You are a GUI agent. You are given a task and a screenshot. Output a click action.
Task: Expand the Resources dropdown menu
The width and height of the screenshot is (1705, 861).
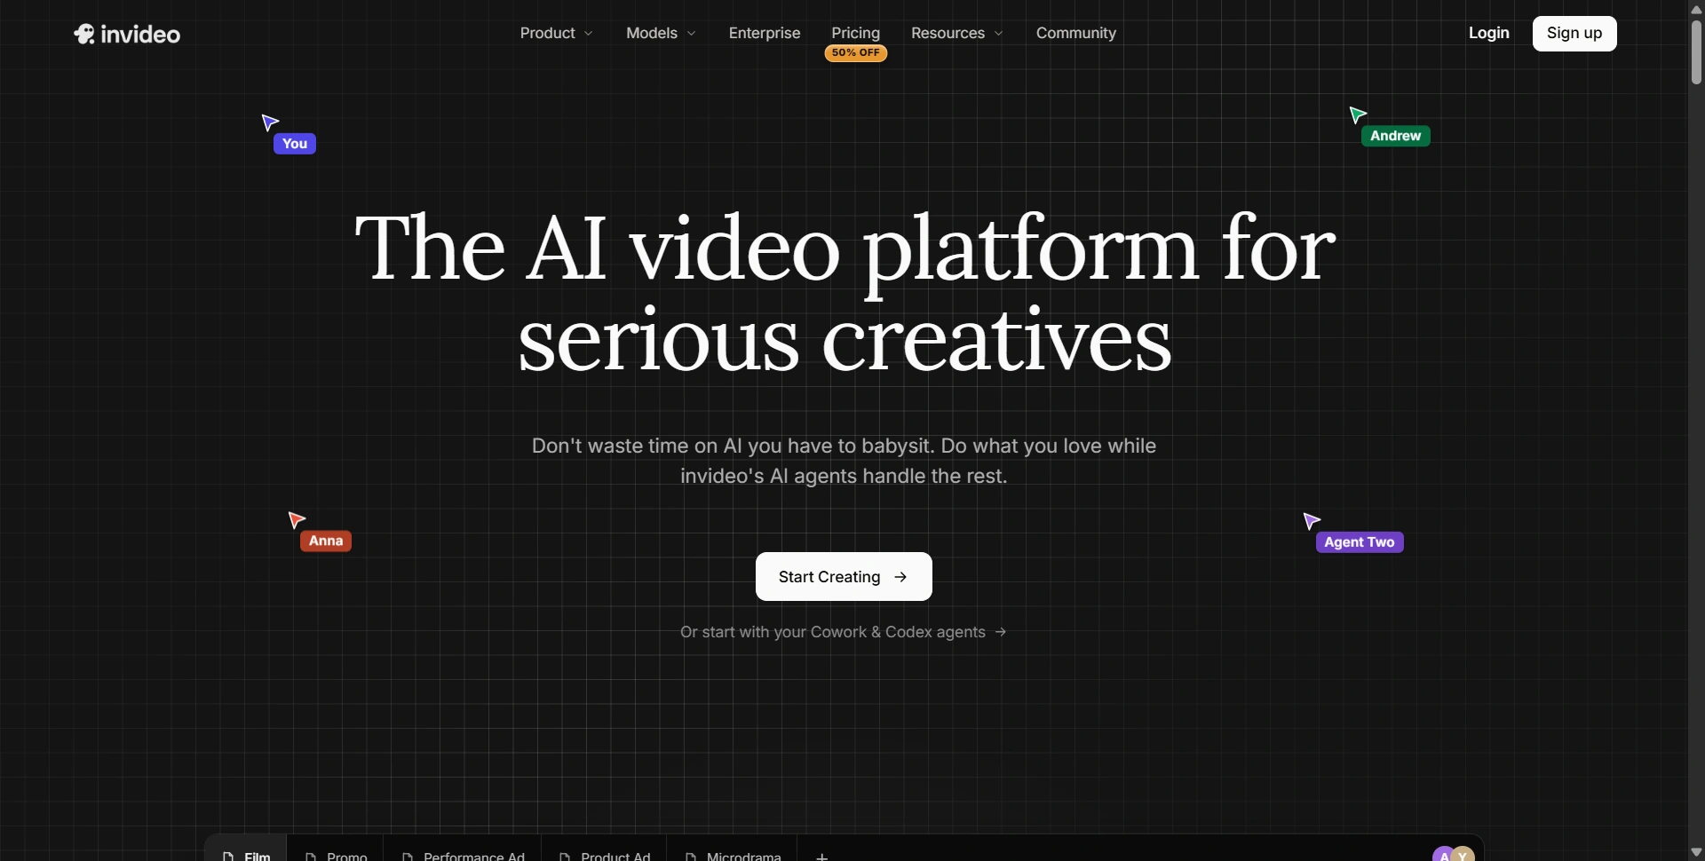[x=956, y=33]
